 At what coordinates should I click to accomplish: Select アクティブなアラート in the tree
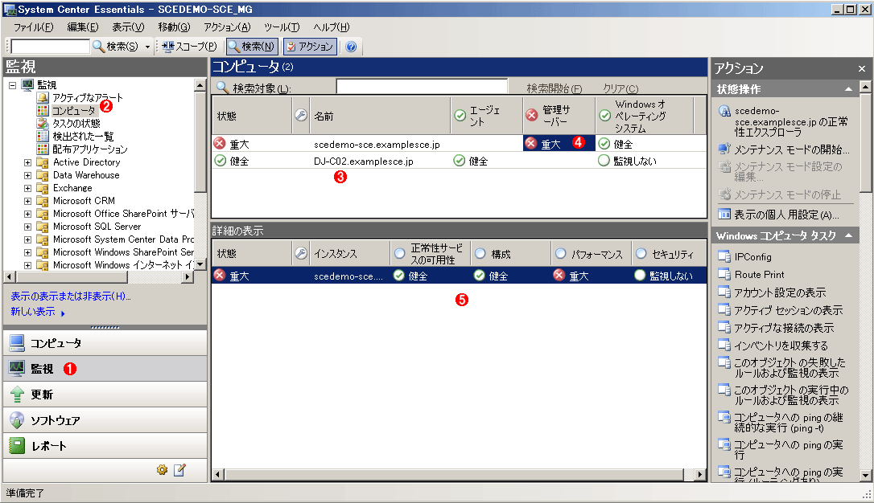pos(88,98)
